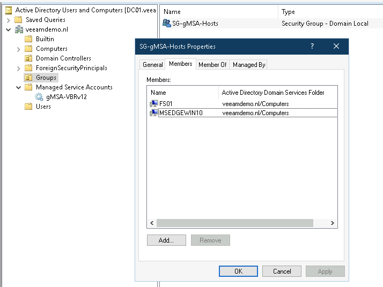Switch to the General tab
The width and height of the screenshot is (383, 287).
click(152, 65)
